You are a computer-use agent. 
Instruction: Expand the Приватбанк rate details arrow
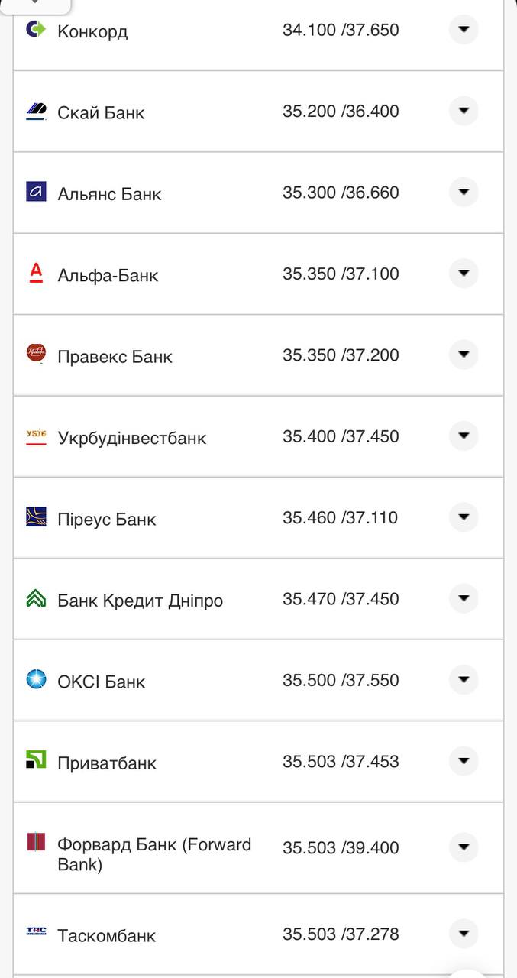pos(463,761)
